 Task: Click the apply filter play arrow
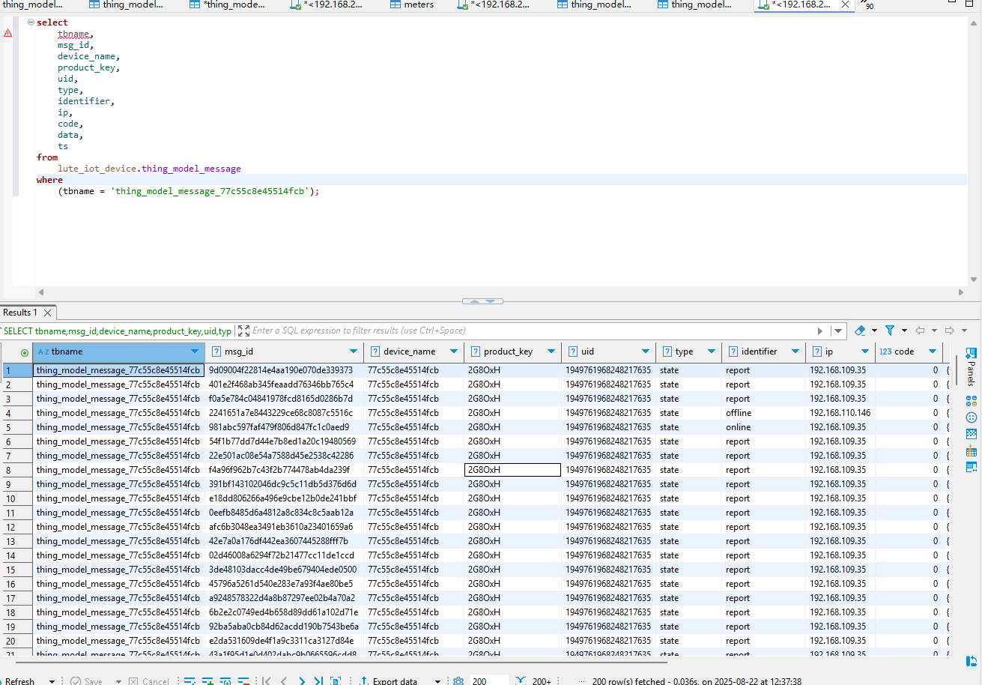[x=820, y=331]
